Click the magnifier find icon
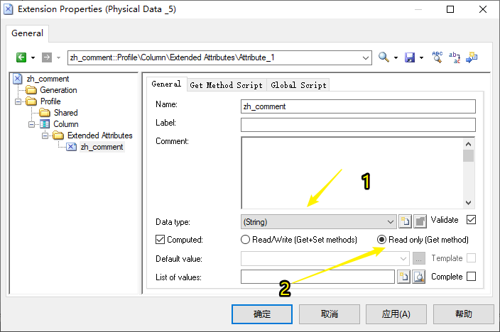500x332 pixels. coord(384,57)
